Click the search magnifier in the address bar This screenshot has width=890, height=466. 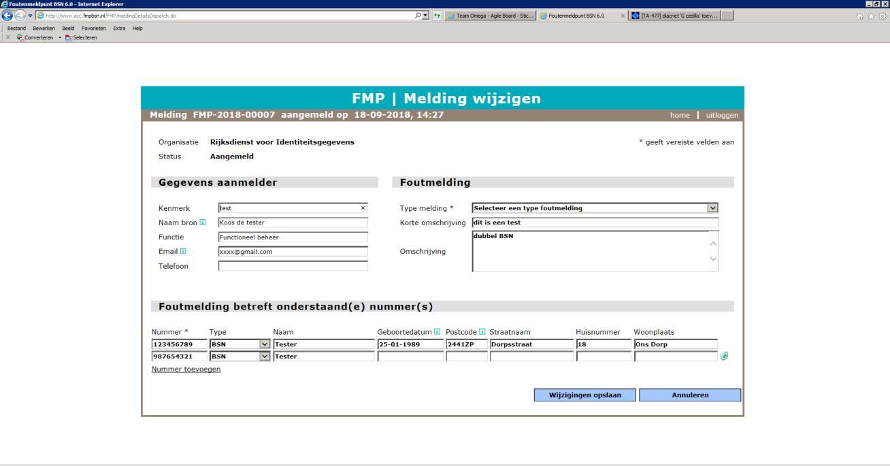[416, 16]
